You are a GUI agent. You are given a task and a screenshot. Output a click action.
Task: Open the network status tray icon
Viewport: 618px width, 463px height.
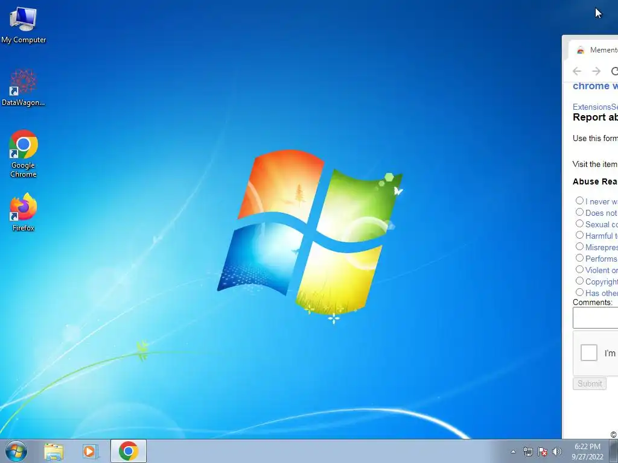click(527, 452)
